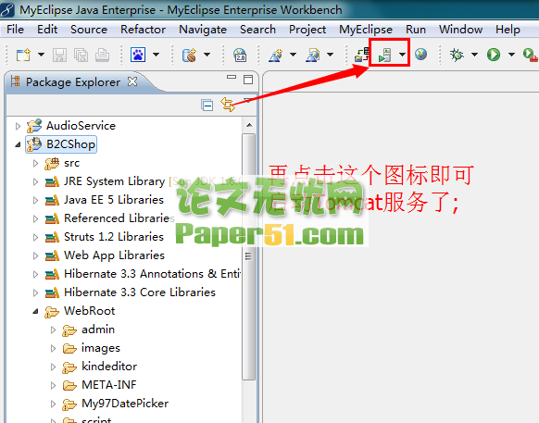Click the first wizard wand toolbar icon
The height and width of the screenshot is (423, 539).
pyautogui.click(x=276, y=55)
